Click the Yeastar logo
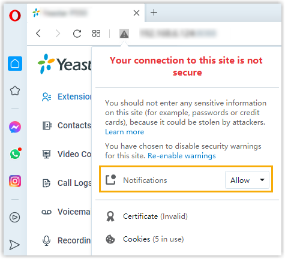The width and height of the screenshot is (285, 259). (x=64, y=64)
